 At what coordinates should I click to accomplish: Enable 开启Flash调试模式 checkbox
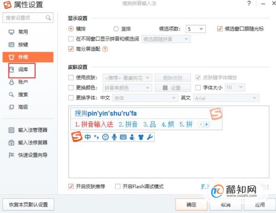tap(118, 186)
